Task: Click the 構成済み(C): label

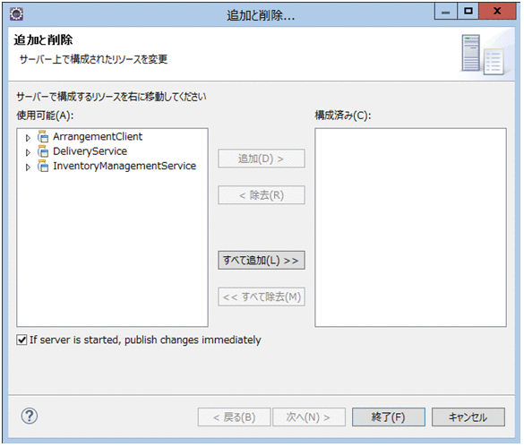Action: (343, 116)
